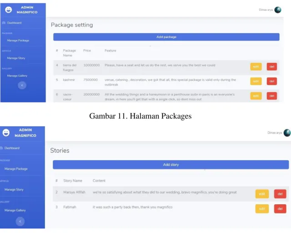The image size is (291, 233).
Task: Open Dimas arya avatar on Package setting page
Action: [278, 10]
